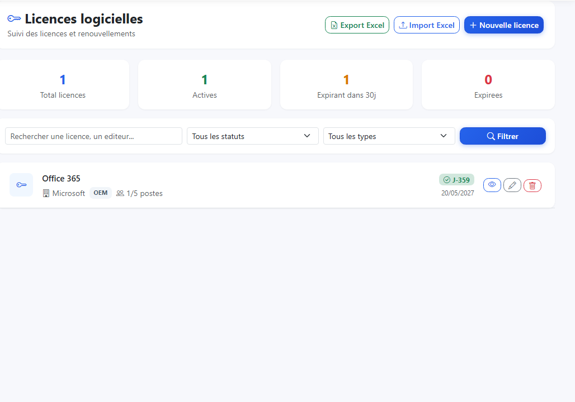Click the Microsoft editor label
The image size is (575, 402).
pos(69,193)
